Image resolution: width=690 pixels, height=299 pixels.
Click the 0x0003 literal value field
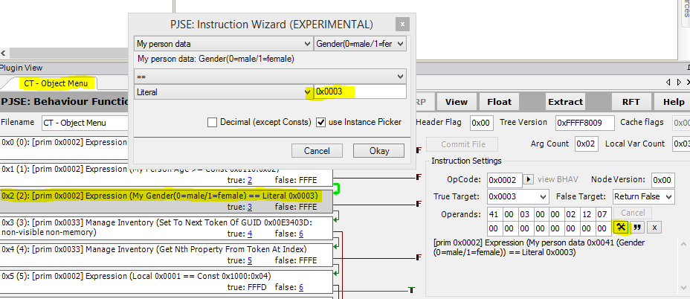pyautogui.click(x=360, y=91)
